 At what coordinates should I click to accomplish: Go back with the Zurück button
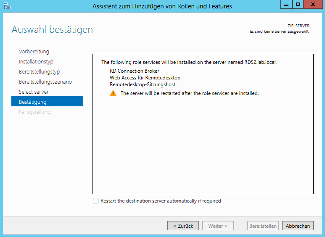[183, 226]
